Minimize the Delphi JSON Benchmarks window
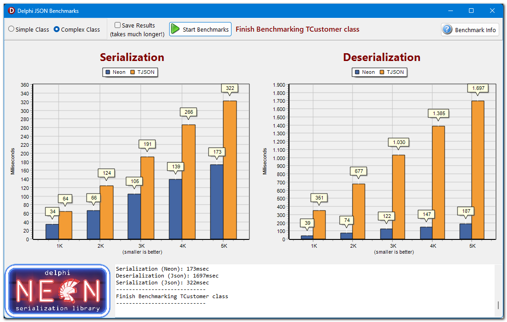 (x=451, y=11)
